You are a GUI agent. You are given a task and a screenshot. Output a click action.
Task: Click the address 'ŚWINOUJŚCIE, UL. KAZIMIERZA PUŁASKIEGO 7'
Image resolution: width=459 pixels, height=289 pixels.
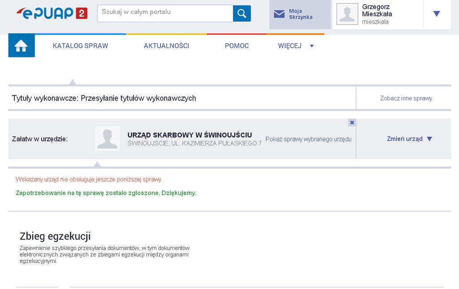pyautogui.click(x=195, y=143)
